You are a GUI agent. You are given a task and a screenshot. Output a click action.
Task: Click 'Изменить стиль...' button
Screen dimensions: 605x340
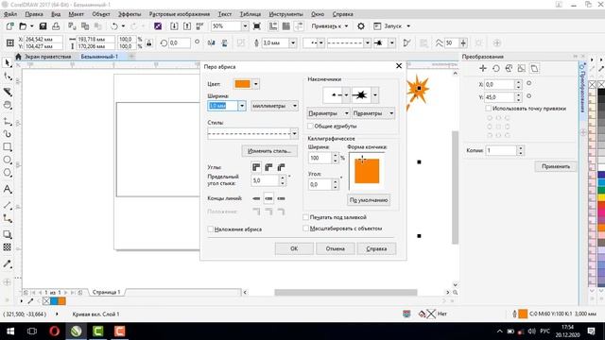coord(269,151)
